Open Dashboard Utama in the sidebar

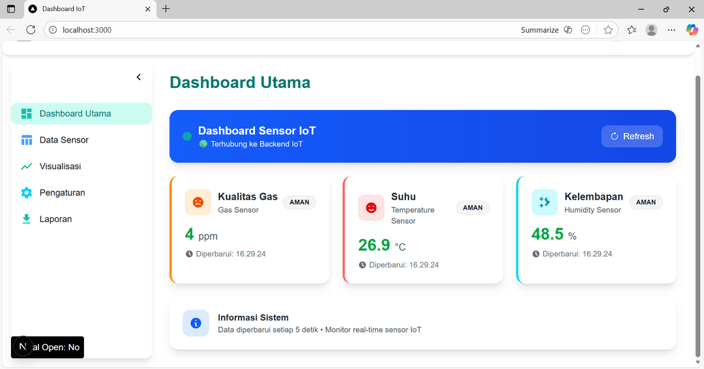coord(81,113)
